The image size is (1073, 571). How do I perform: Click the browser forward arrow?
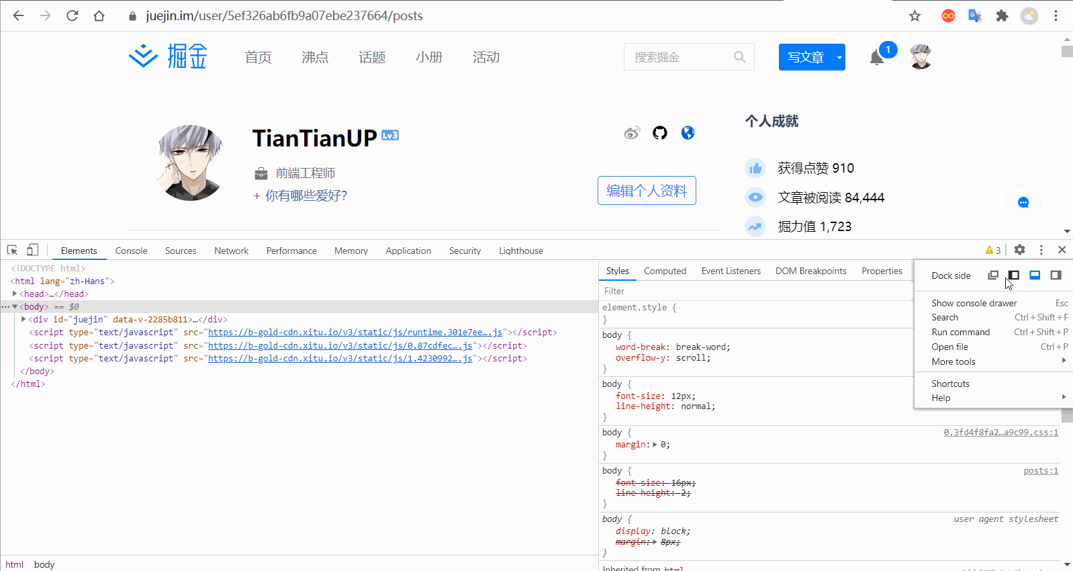(x=45, y=15)
